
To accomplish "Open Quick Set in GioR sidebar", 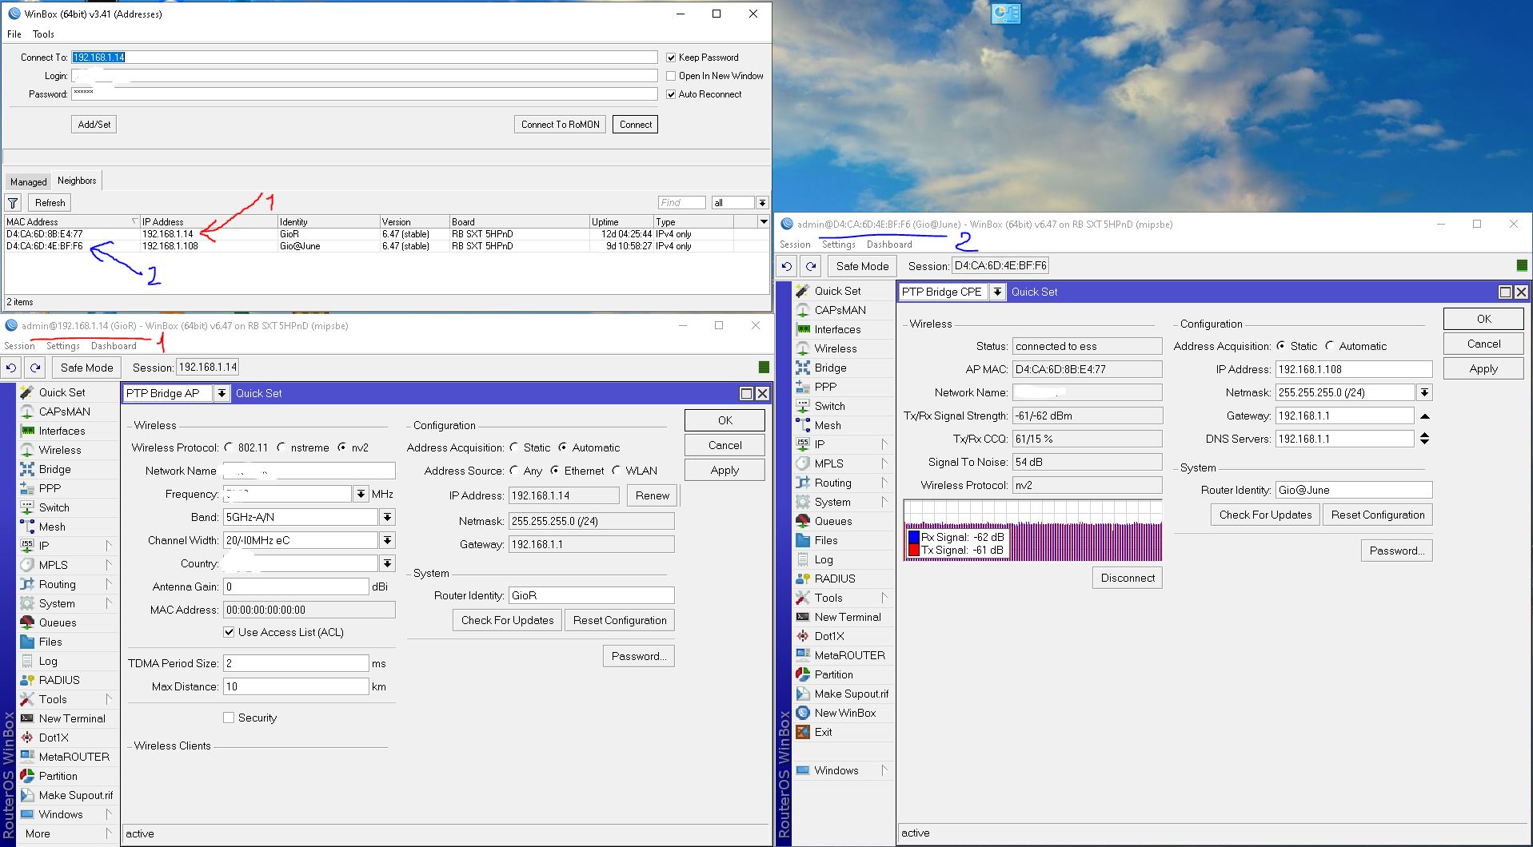I will [62, 392].
